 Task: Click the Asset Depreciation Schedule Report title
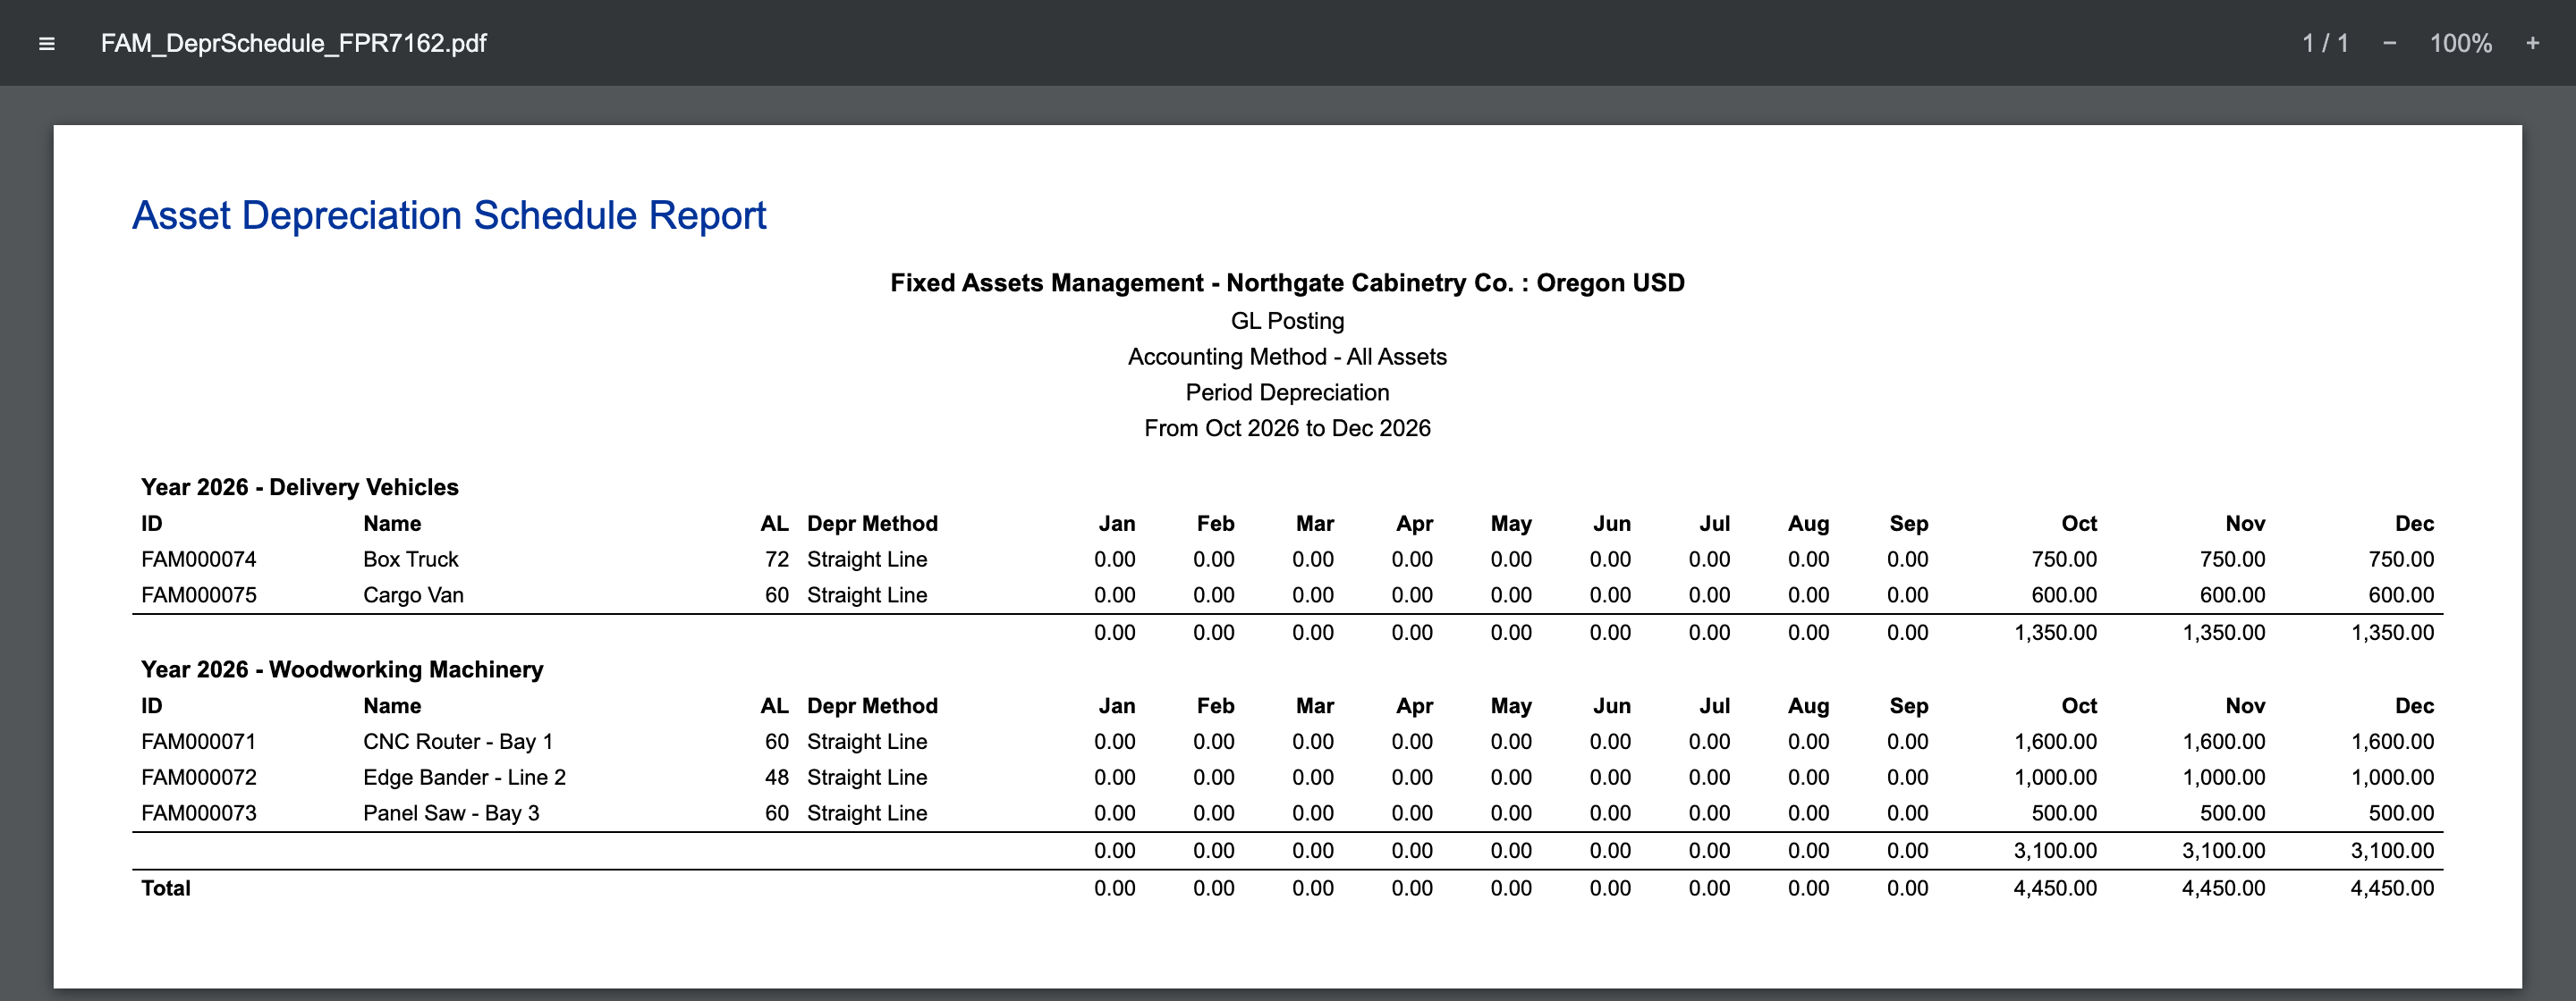[449, 215]
